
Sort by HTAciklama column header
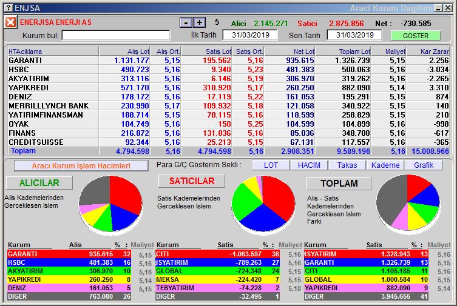53,52
